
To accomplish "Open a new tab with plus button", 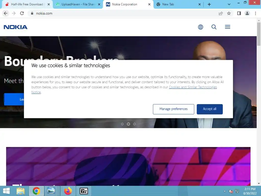I will [x=209, y=5].
